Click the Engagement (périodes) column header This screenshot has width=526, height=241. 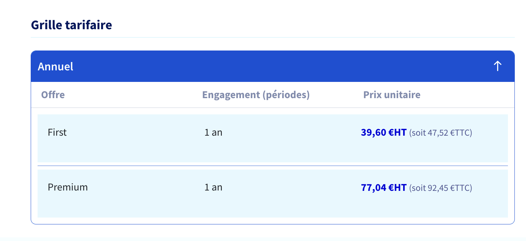coord(256,95)
